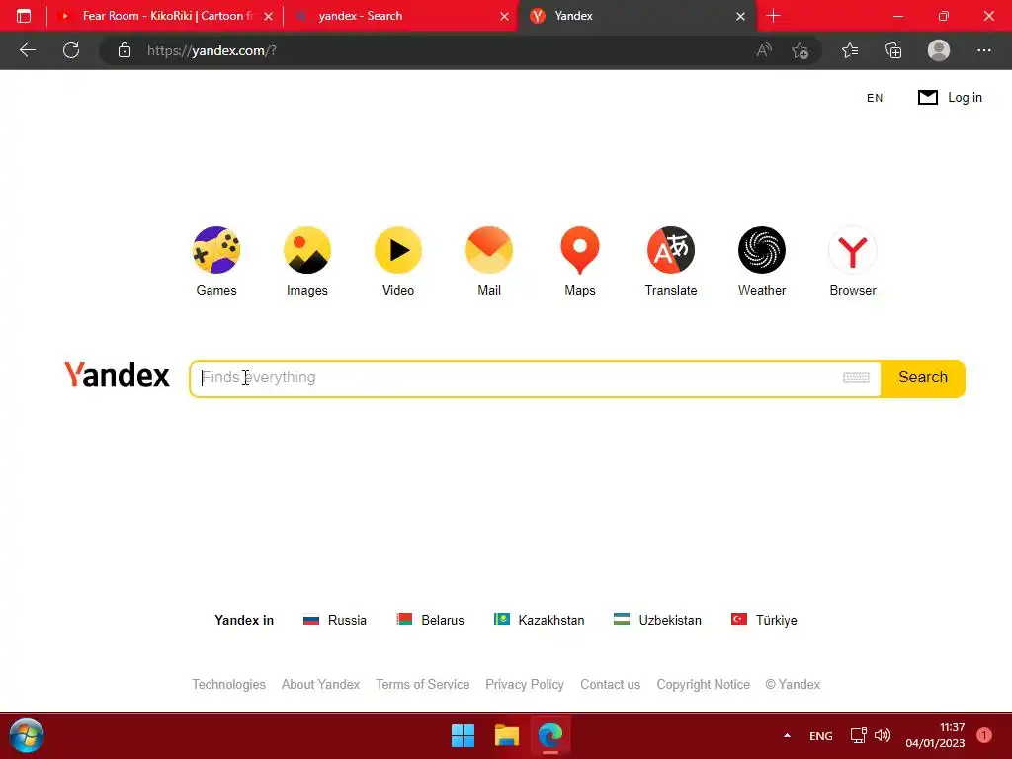The height and width of the screenshot is (759, 1012).
Task: Click the virtual keyboard icon in search box
Action: tap(856, 378)
